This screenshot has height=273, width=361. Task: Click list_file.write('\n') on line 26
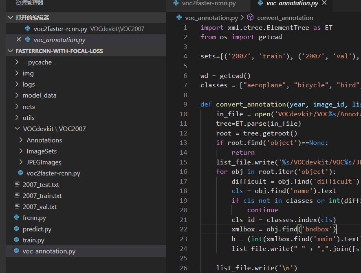click(x=256, y=268)
